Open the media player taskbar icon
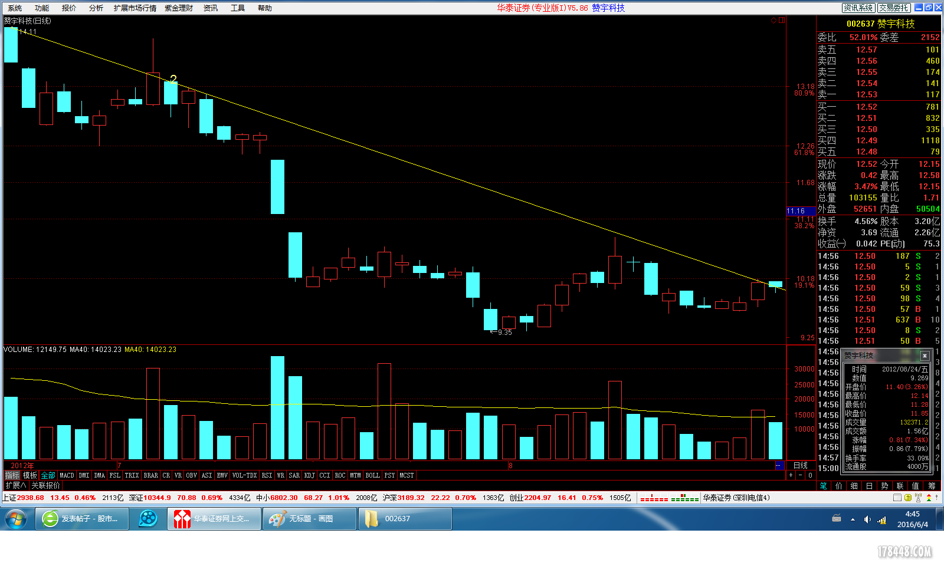Image resolution: width=944 pixels, height=566 pixels. [x=148, y=519]
